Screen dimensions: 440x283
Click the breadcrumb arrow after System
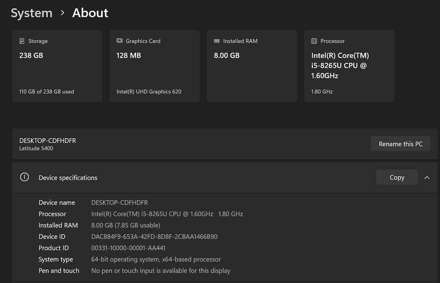point(63,13)
